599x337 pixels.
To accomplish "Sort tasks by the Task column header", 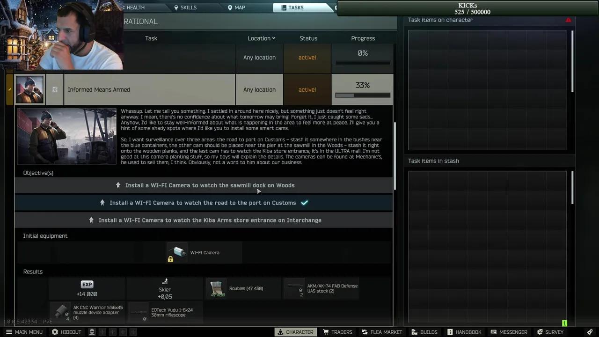I will pos(151,38).
